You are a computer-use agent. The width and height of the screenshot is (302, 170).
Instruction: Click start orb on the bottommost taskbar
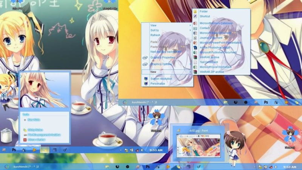[6, 167]
